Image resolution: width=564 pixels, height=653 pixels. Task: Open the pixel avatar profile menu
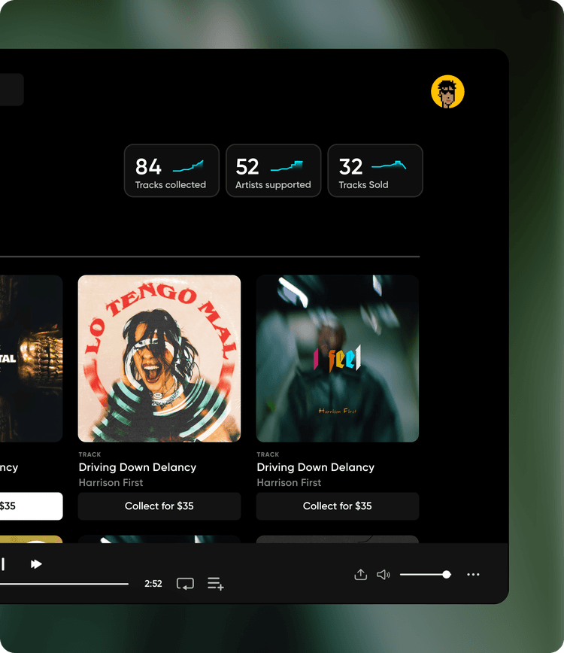click(x=447, y=92)
